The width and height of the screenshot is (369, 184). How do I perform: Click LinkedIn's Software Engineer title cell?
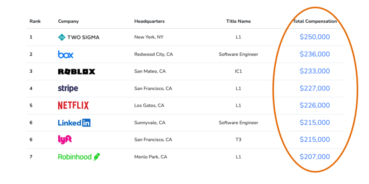239,123
